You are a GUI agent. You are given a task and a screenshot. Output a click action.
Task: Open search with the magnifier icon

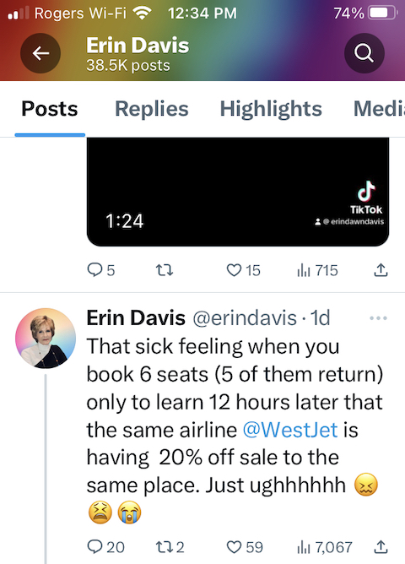click(x=364, y=53)
